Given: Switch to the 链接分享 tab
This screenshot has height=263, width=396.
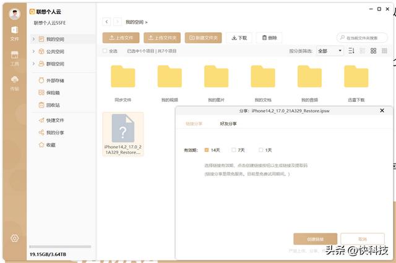Looking at the screenshot, I should pyautogui.click(x=194, y=123).
